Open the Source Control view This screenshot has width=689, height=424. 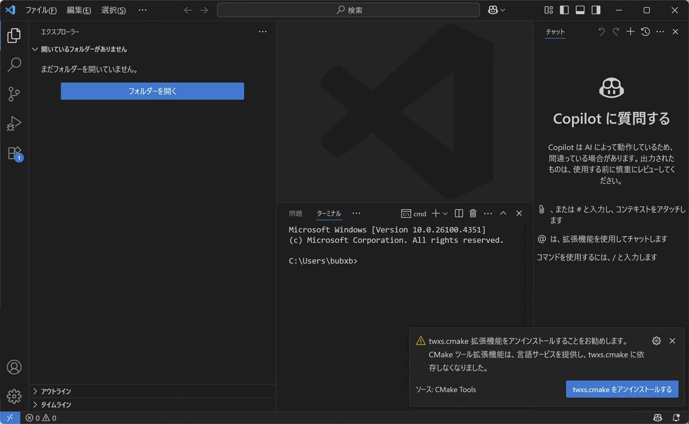[14, 94]
